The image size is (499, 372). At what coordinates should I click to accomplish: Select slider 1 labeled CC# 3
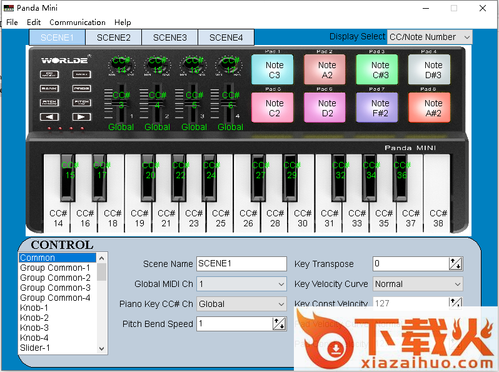[x=121, y=103]
